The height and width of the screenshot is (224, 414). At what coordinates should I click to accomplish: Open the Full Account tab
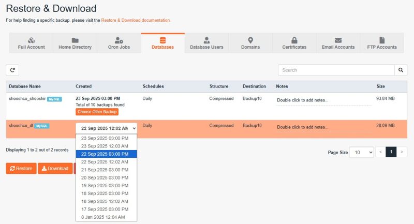click(x=31, y=43)
